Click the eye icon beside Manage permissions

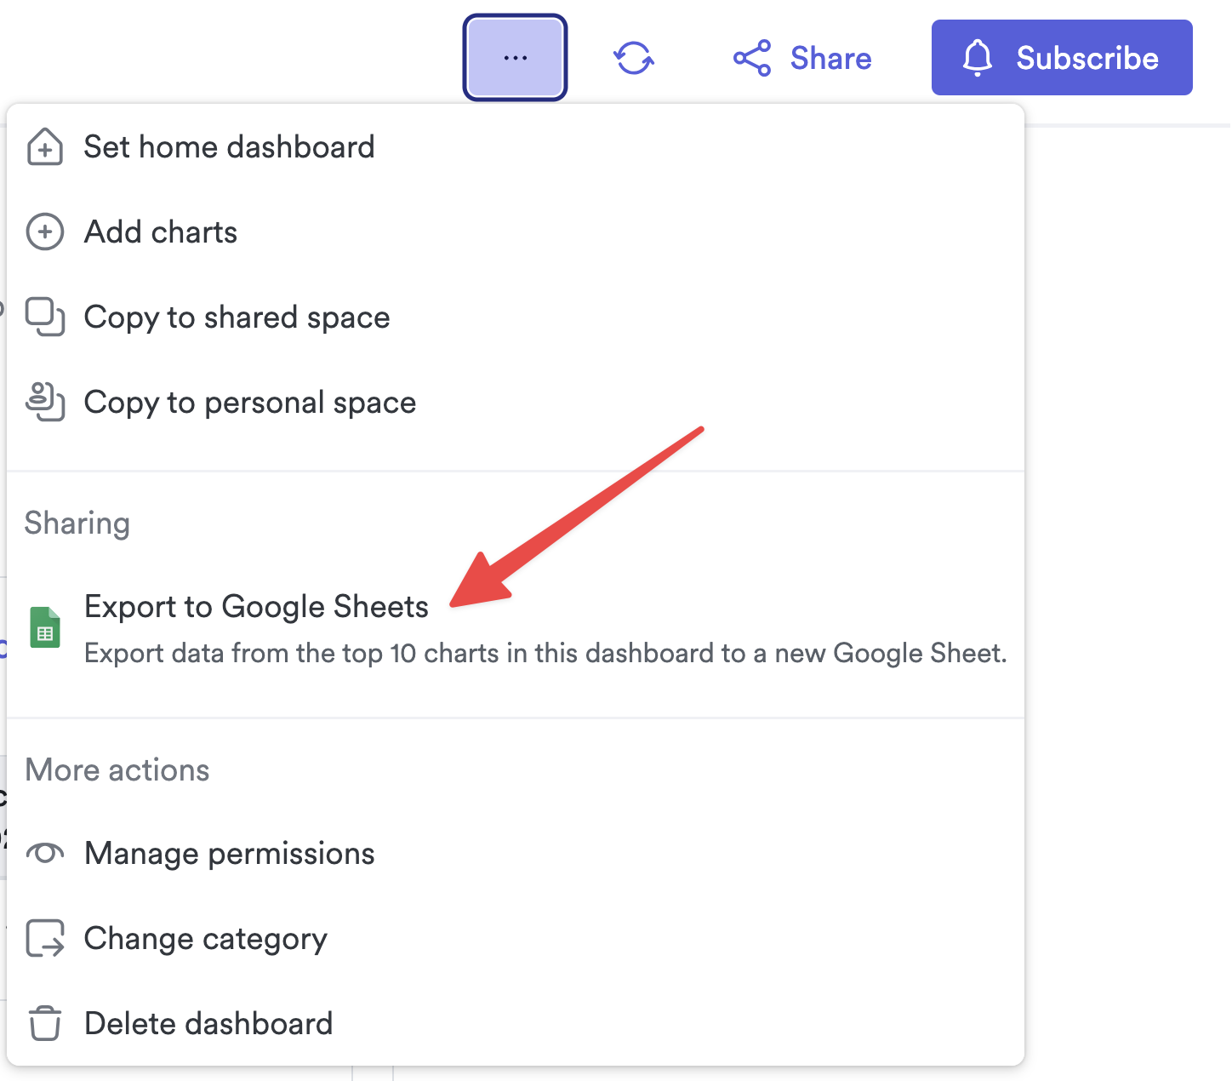click(45, 853)
